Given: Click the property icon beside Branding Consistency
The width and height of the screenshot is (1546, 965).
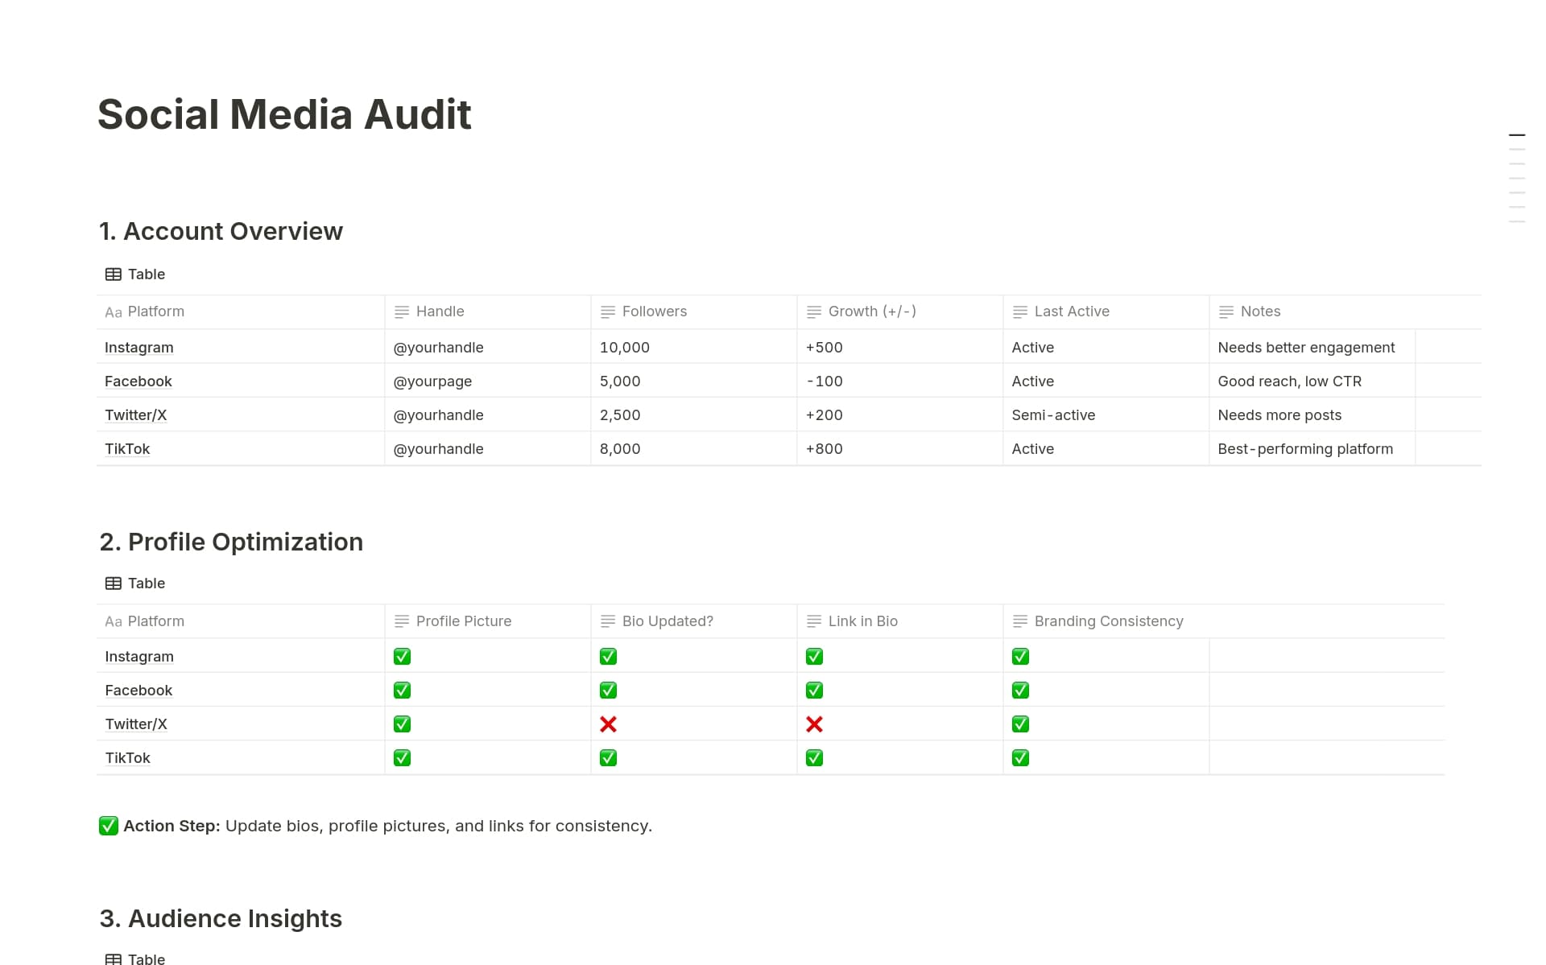Looking at the screenshot, I should pos(1019,621).
